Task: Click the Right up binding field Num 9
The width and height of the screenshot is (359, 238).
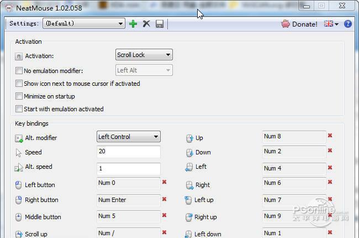Action: coord(294,216)
